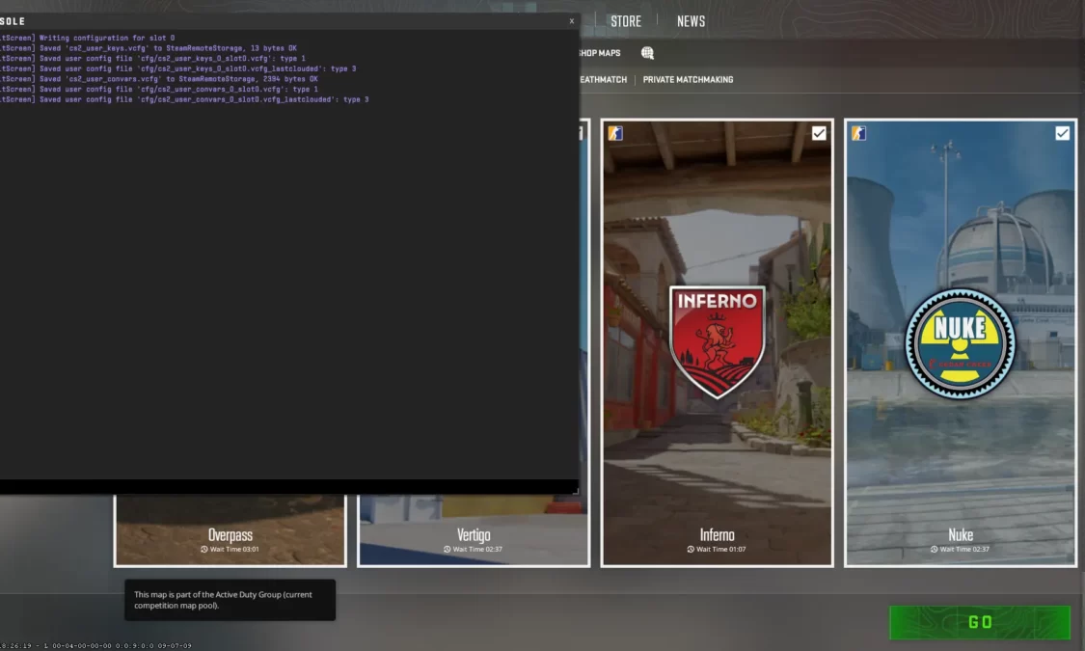Start matchmaking with the GO button
The height and width of the screenshot is (651, 1085).
[x=980, y=622]
